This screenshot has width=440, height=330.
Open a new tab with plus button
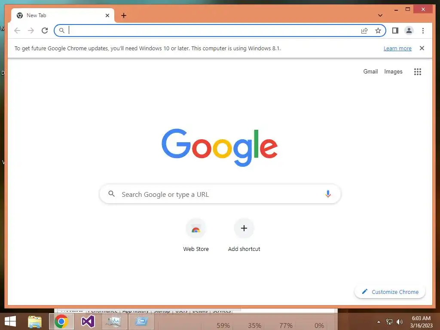pos(124,15)
